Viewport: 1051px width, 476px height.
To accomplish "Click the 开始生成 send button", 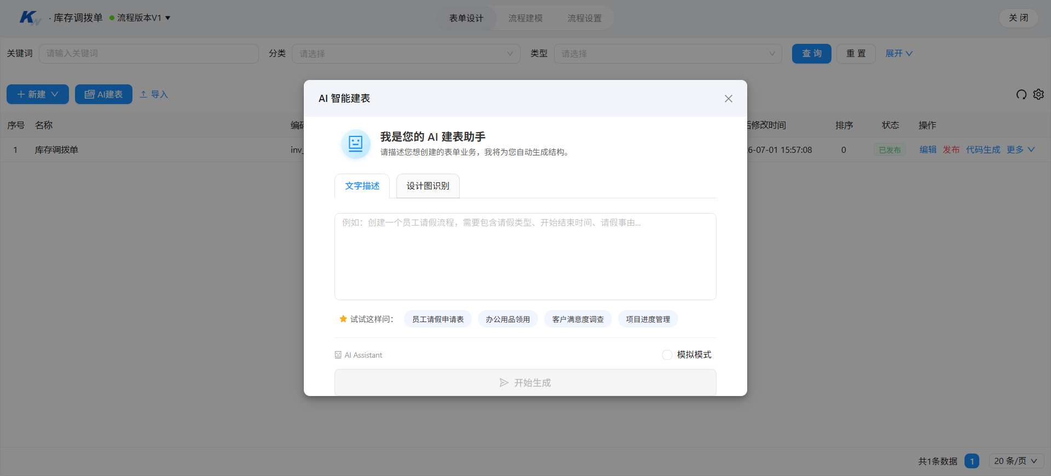I will click(x=525, y=382).
